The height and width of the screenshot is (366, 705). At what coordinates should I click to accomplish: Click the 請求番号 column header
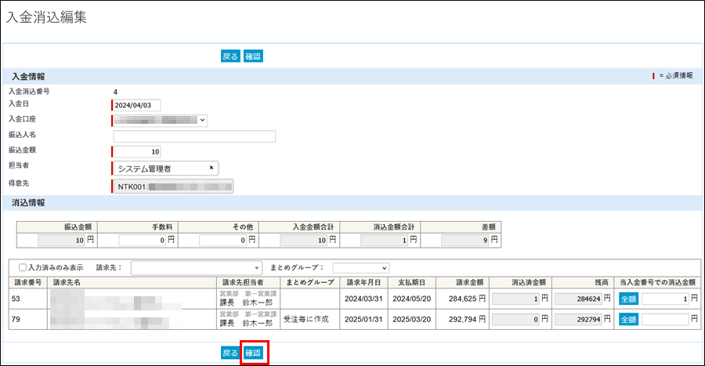28,282
